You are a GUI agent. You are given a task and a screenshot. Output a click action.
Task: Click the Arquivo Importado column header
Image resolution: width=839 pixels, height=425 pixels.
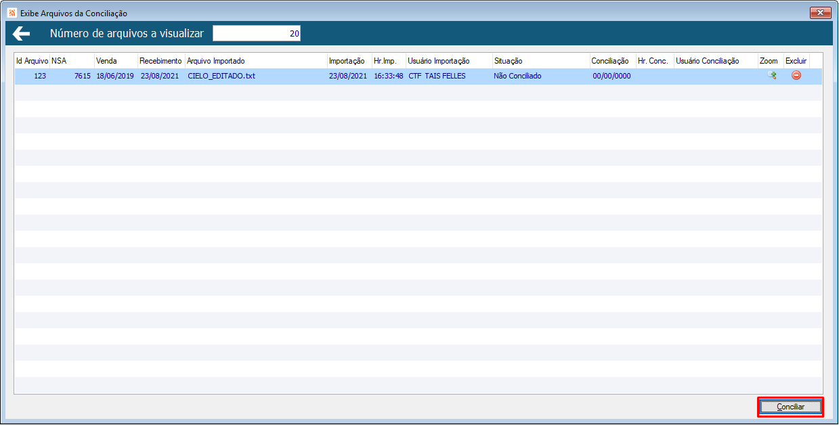pos(256,61)
